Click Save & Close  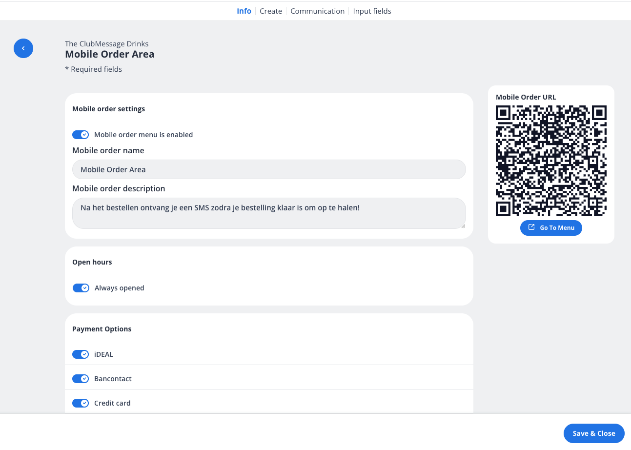pyautogui.click(x=594, y=433)
